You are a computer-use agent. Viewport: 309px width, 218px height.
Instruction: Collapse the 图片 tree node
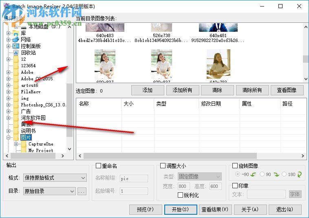(8, 137)
